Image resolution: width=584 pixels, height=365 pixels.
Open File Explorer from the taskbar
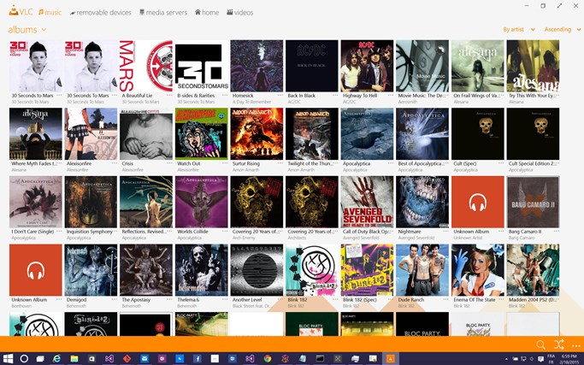pos(74,359)
